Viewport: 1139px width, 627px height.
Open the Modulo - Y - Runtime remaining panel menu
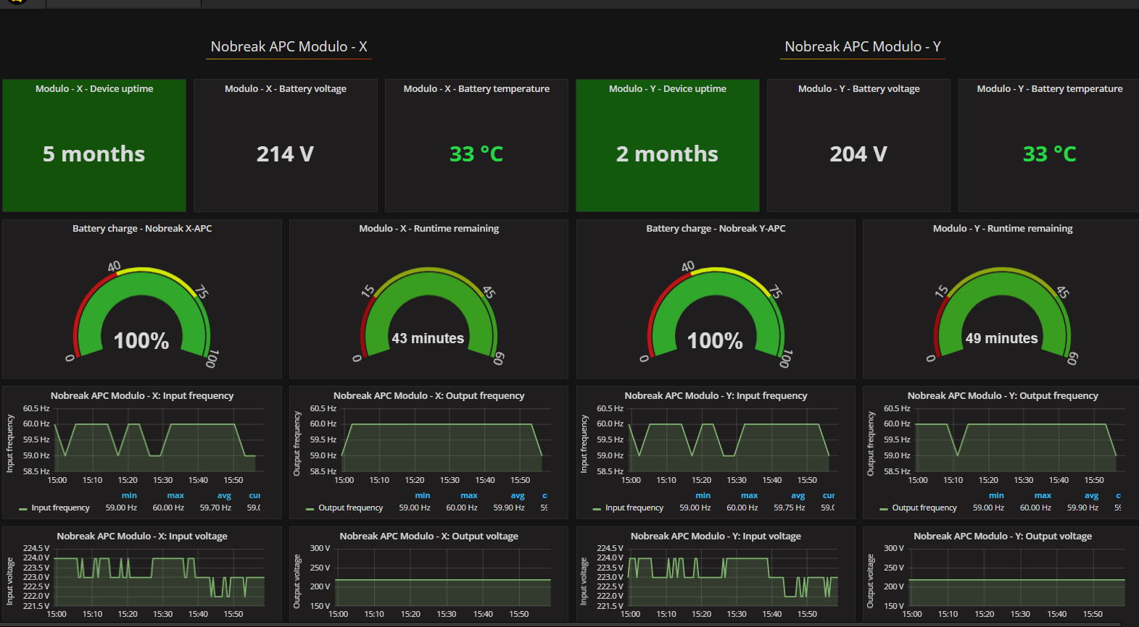pyautogui.click(x=1003, y=228)
